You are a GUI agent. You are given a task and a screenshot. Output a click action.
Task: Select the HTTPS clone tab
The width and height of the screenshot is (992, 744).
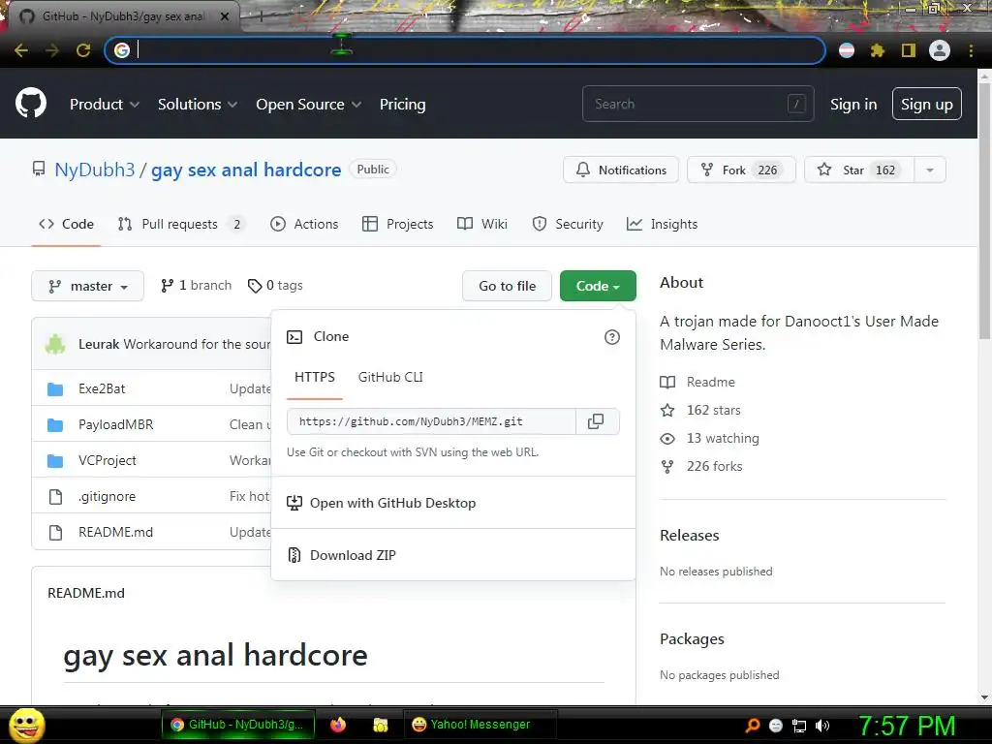point(315,377)
